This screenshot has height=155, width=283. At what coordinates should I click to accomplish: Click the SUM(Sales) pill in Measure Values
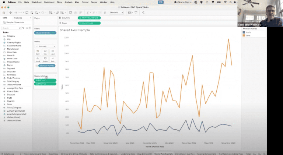point(45,84)
